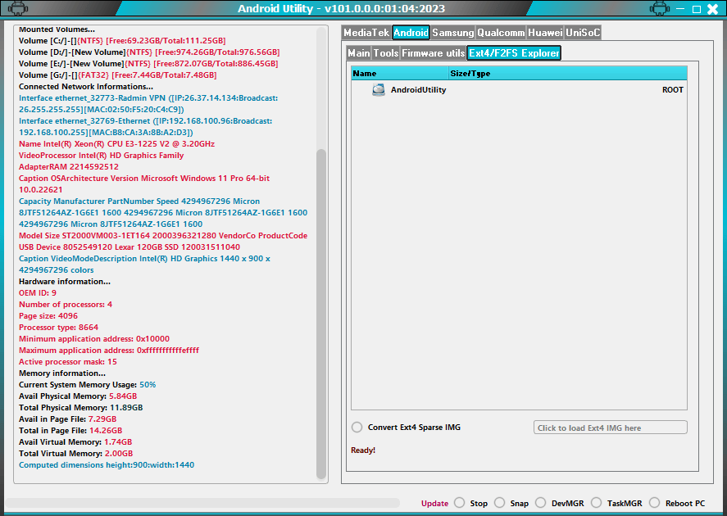Screen dimensions: 727x516
Task: Open the Firmware utils tab
Action: click(x=431, y=52)
